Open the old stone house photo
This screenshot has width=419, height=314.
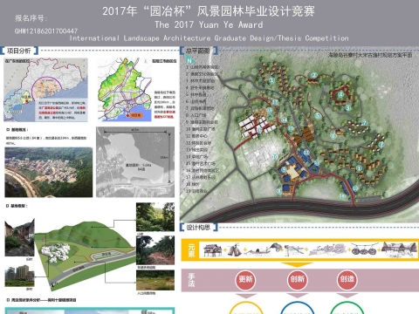tap(19, 238)
